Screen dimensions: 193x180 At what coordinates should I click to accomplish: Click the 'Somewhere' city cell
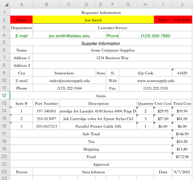(x=64, y=73)
